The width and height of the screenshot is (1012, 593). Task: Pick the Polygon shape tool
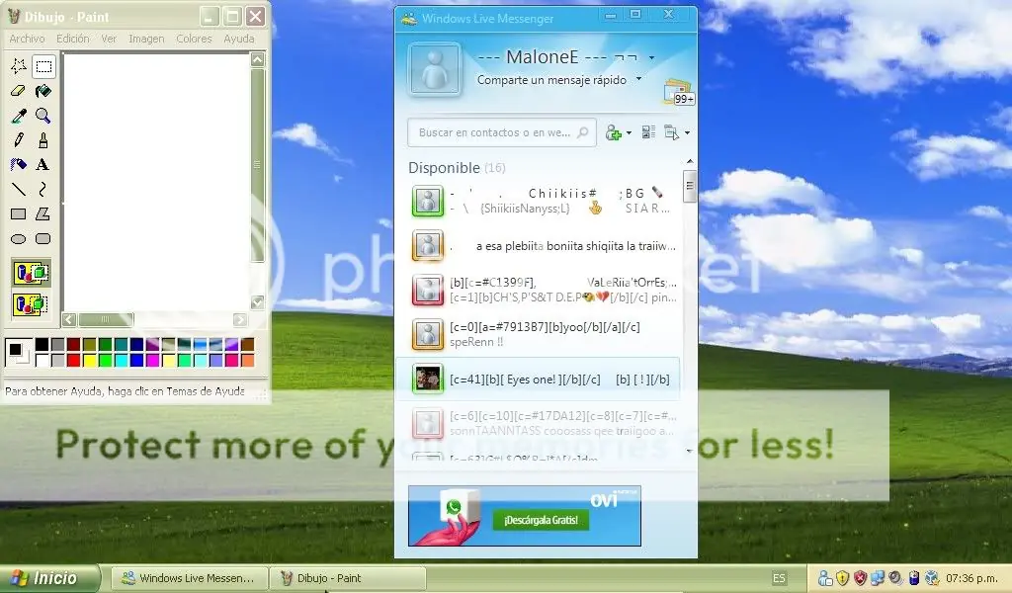click(x=43, y=213)
